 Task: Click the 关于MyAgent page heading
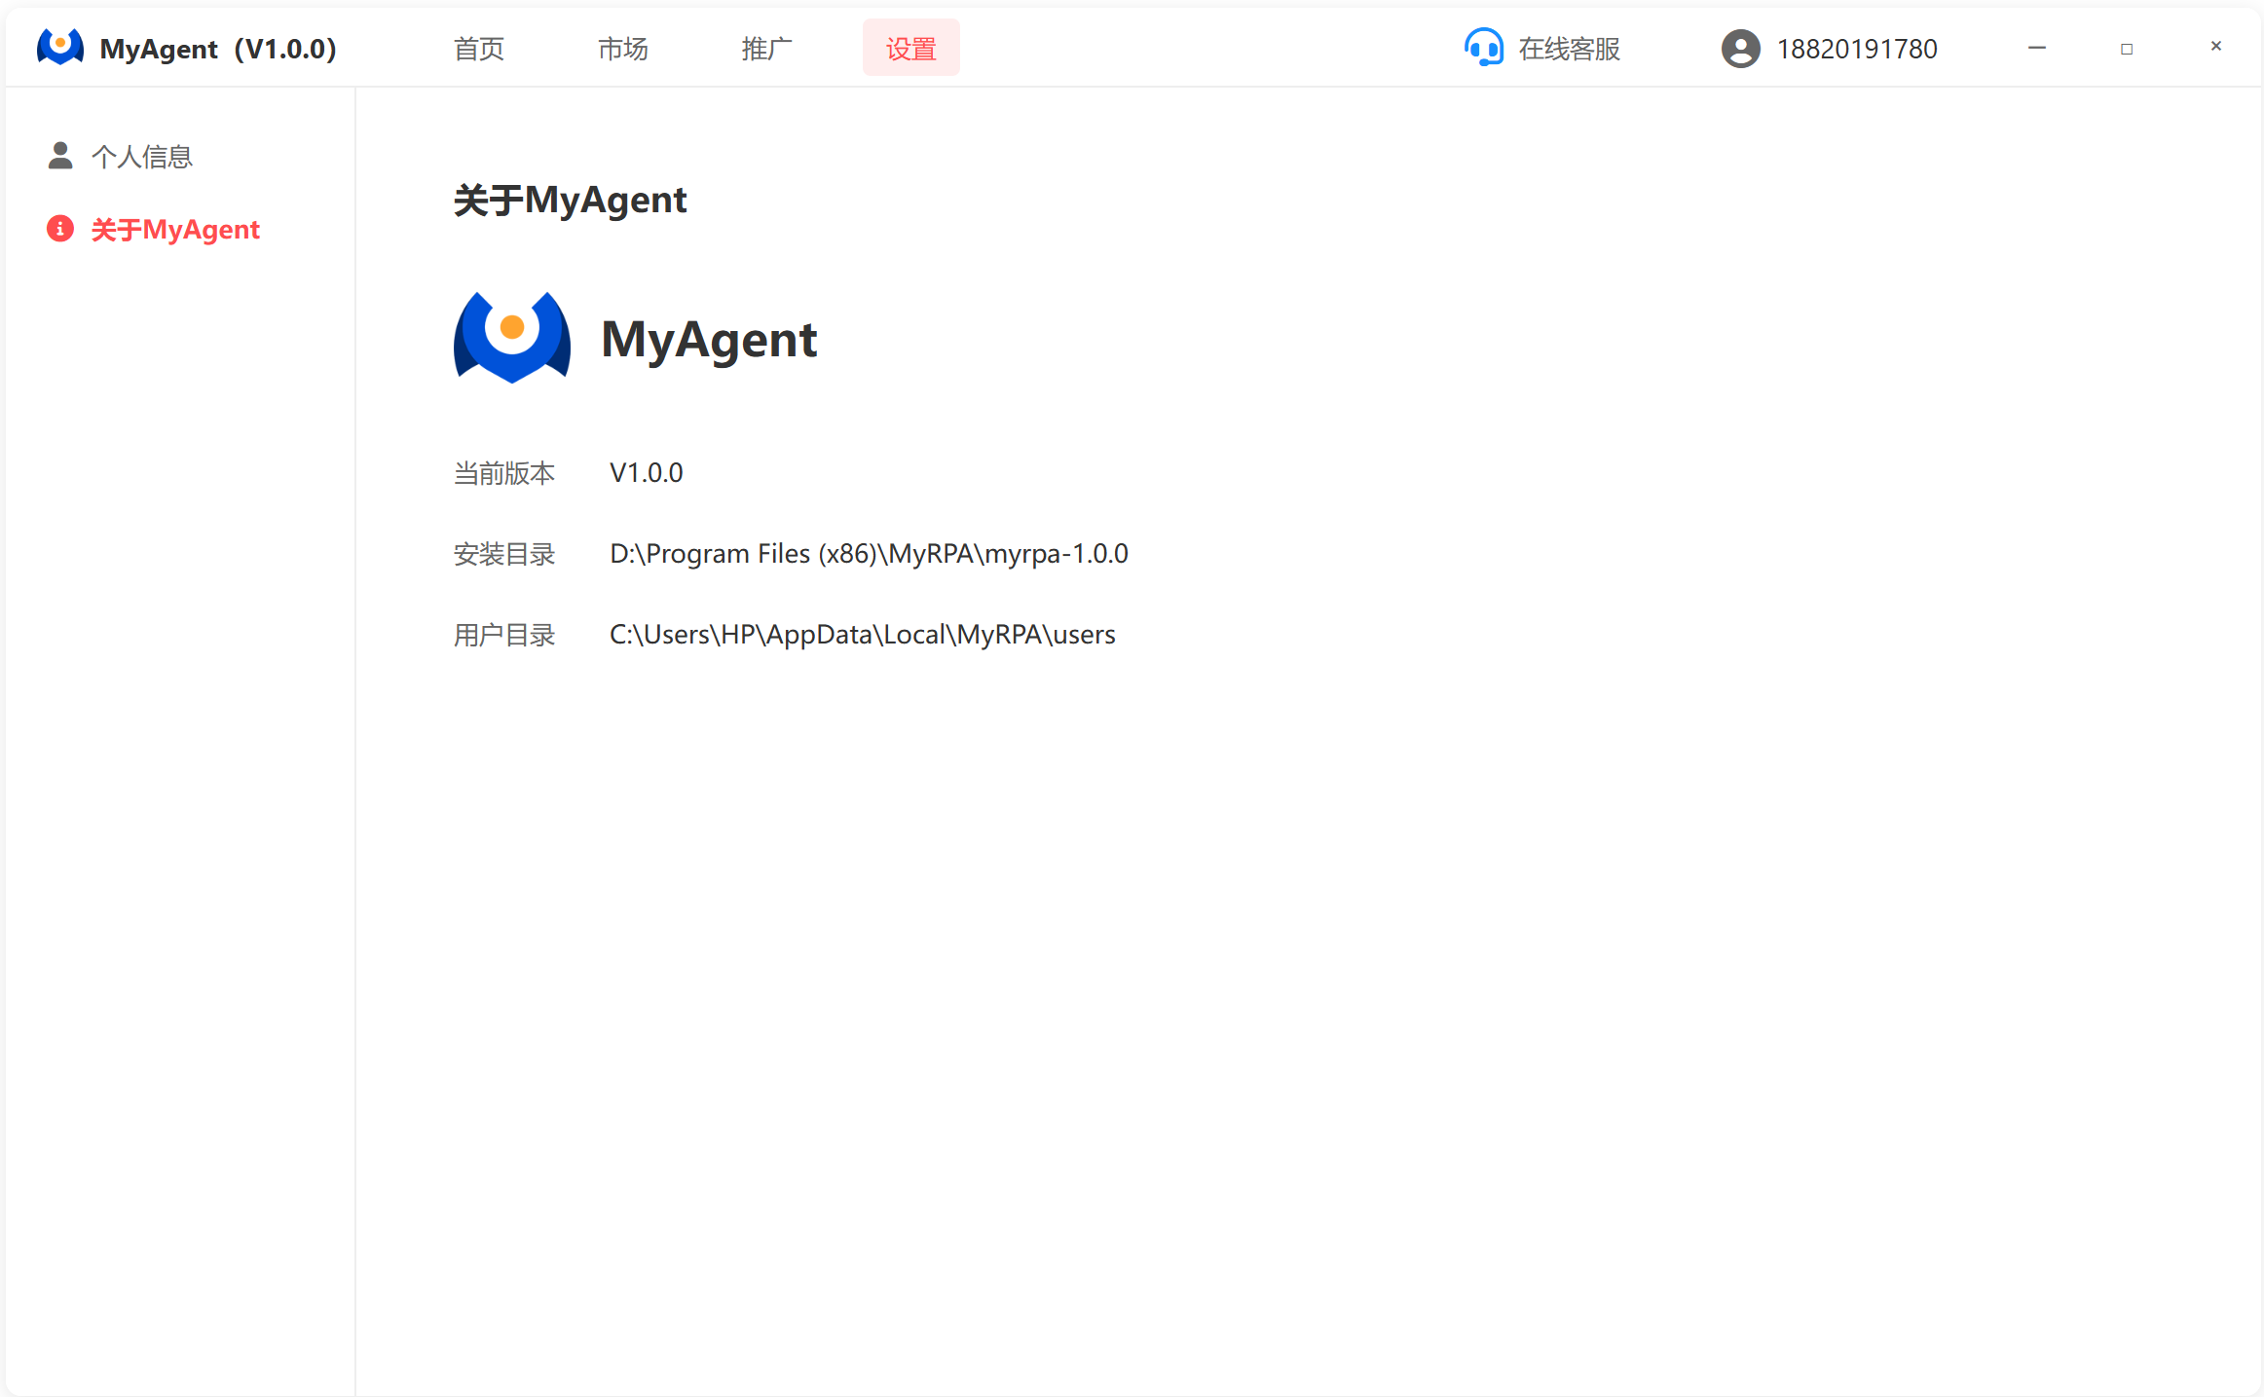(570, 199)
